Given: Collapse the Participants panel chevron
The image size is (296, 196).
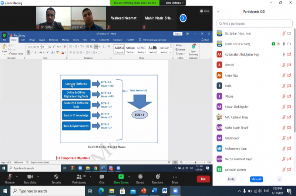Looking at the screenshot, I should tap(218, 12).
